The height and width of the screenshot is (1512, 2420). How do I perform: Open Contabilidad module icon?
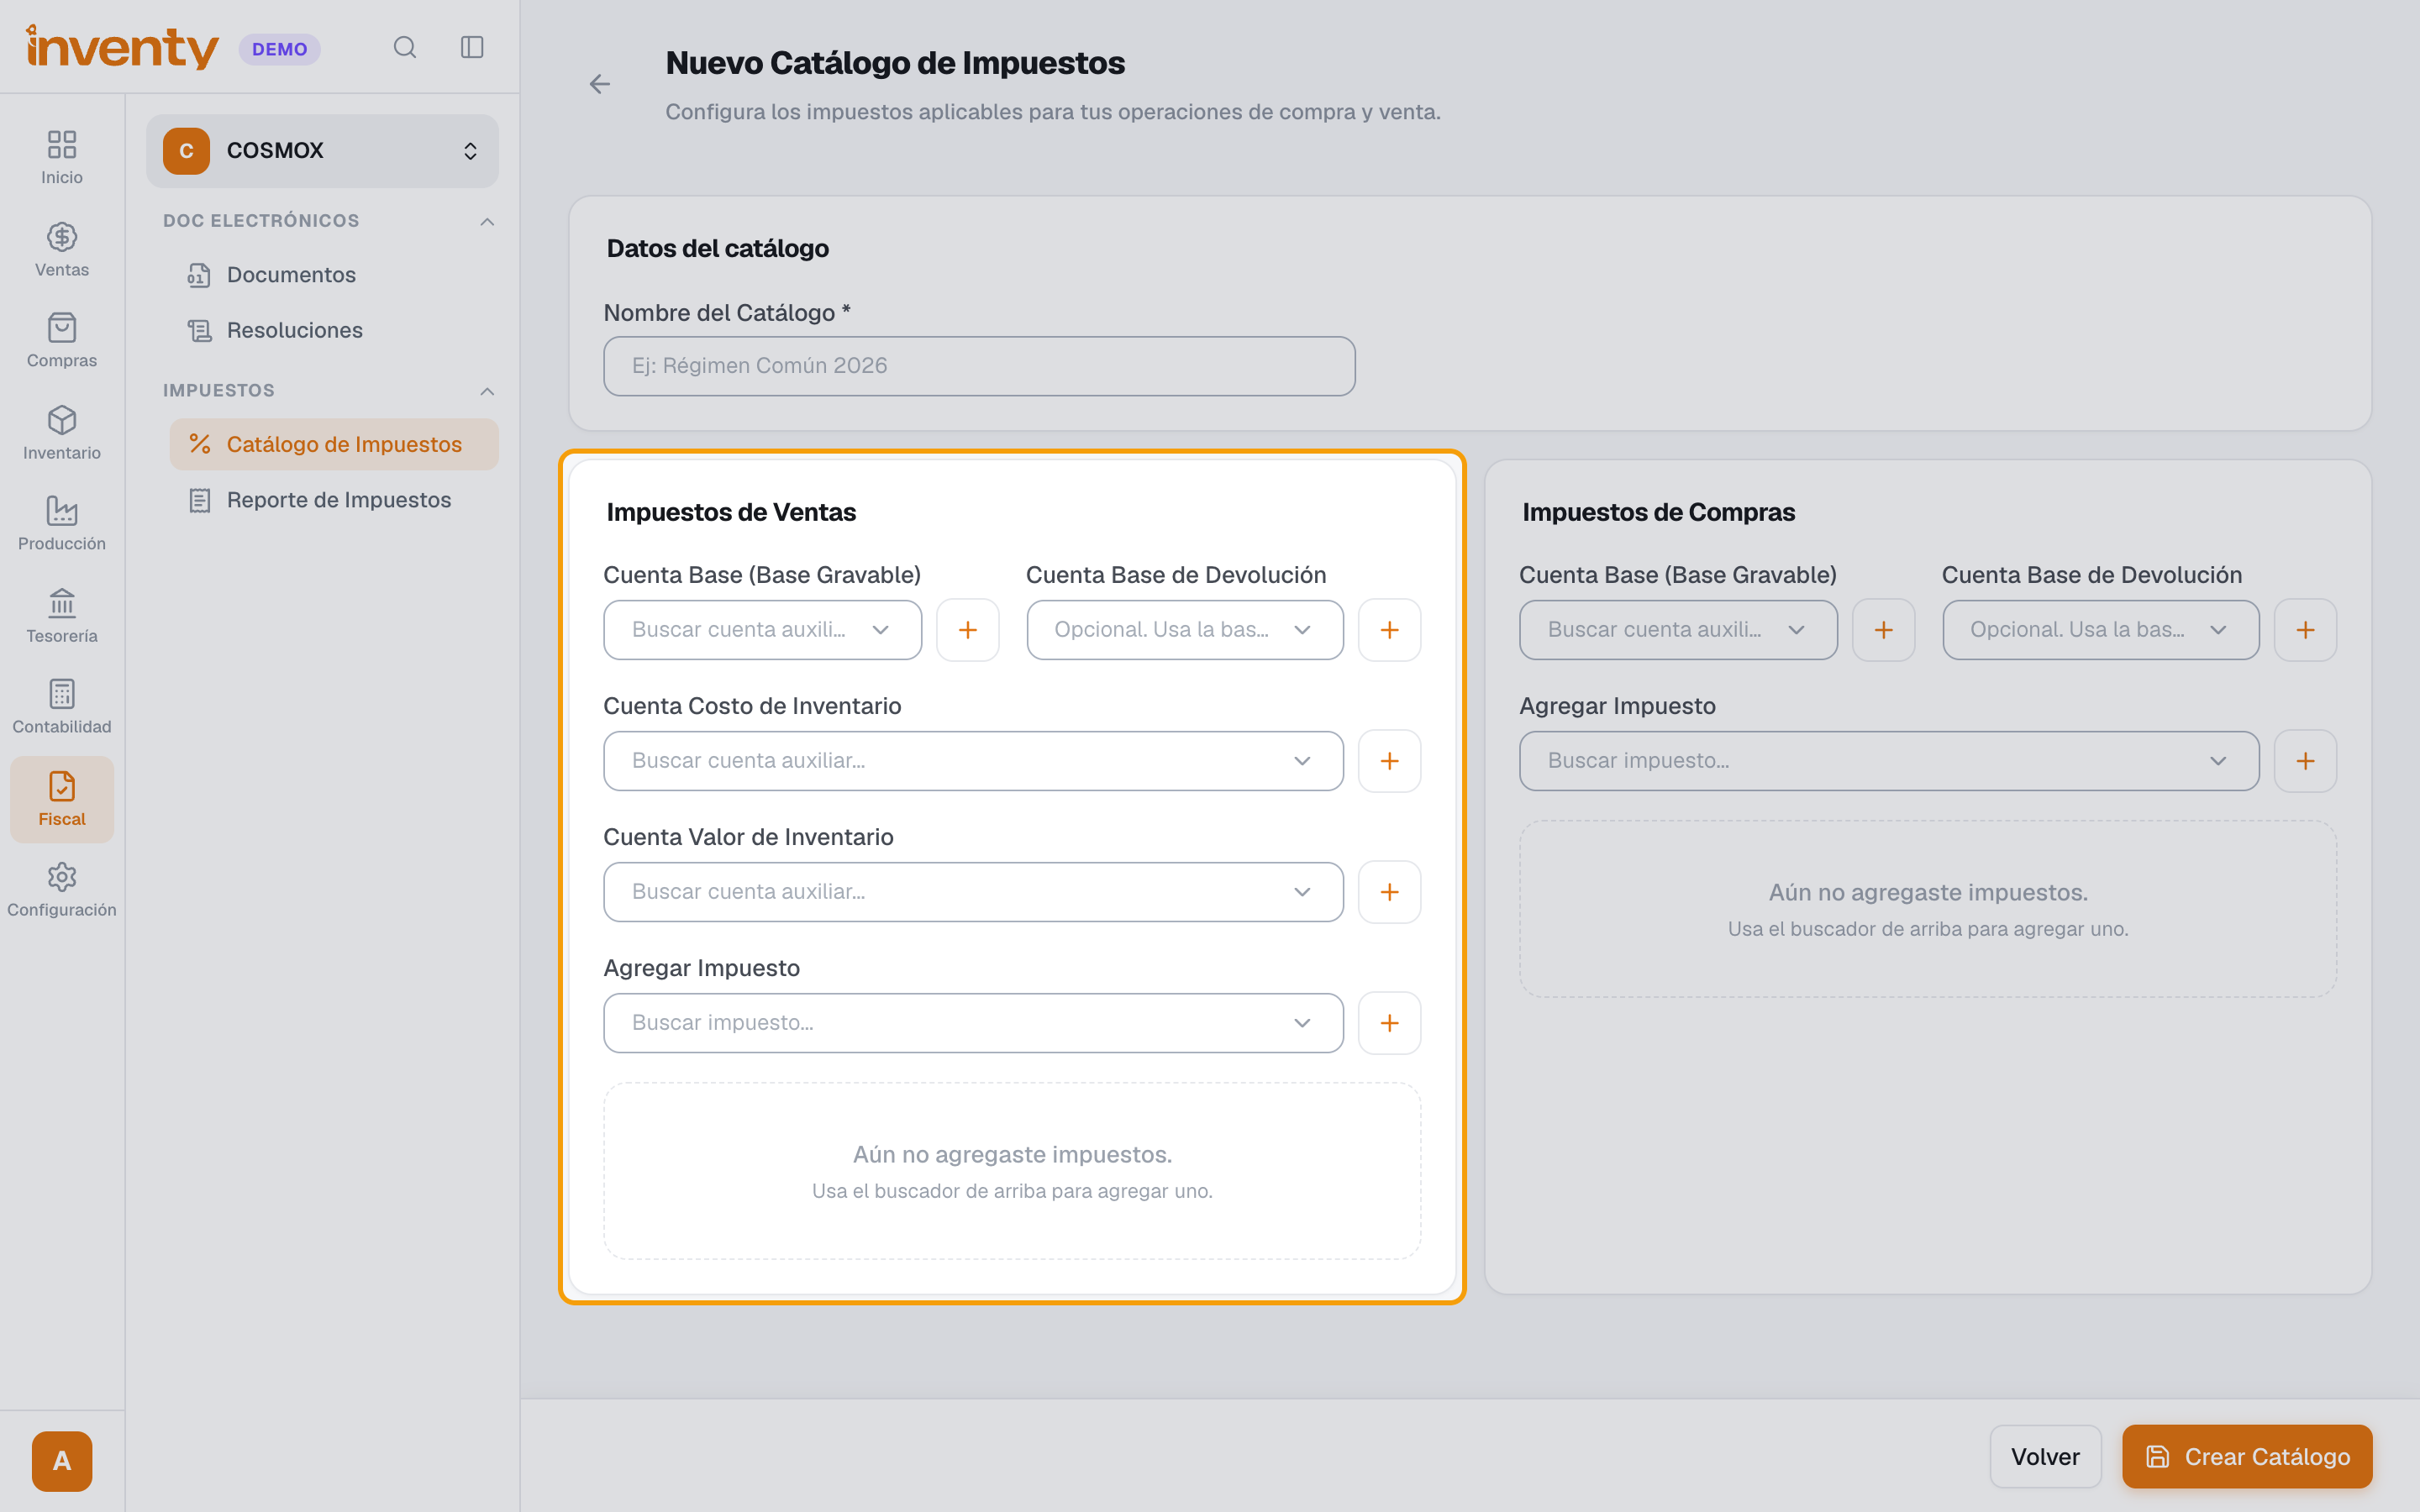click(62, 707)
